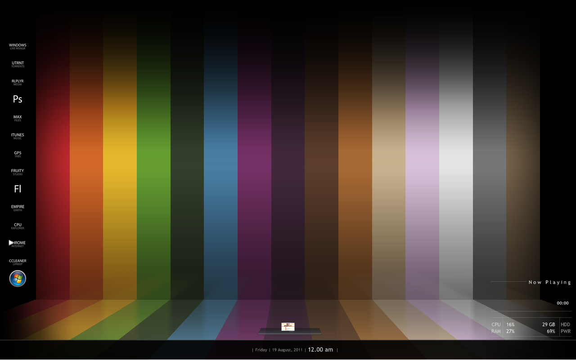Open the Empire Earth shortcut
The height and width of the screenshot is (360, 576).
point(18,208)
